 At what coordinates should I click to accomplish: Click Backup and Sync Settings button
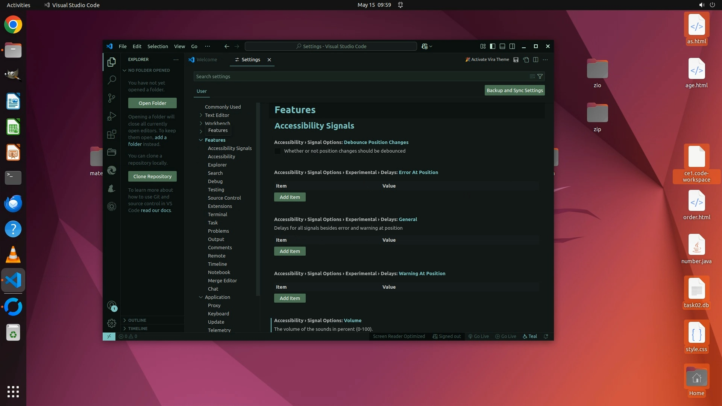pos(514,90)
